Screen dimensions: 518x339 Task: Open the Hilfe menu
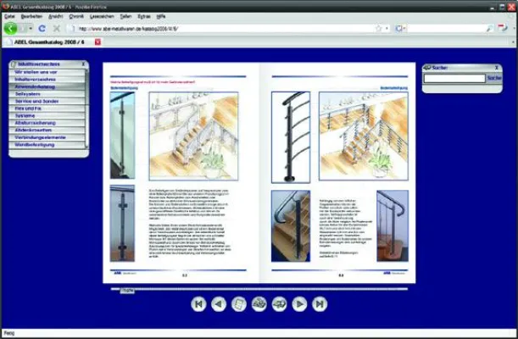click(x=161, y=16)
